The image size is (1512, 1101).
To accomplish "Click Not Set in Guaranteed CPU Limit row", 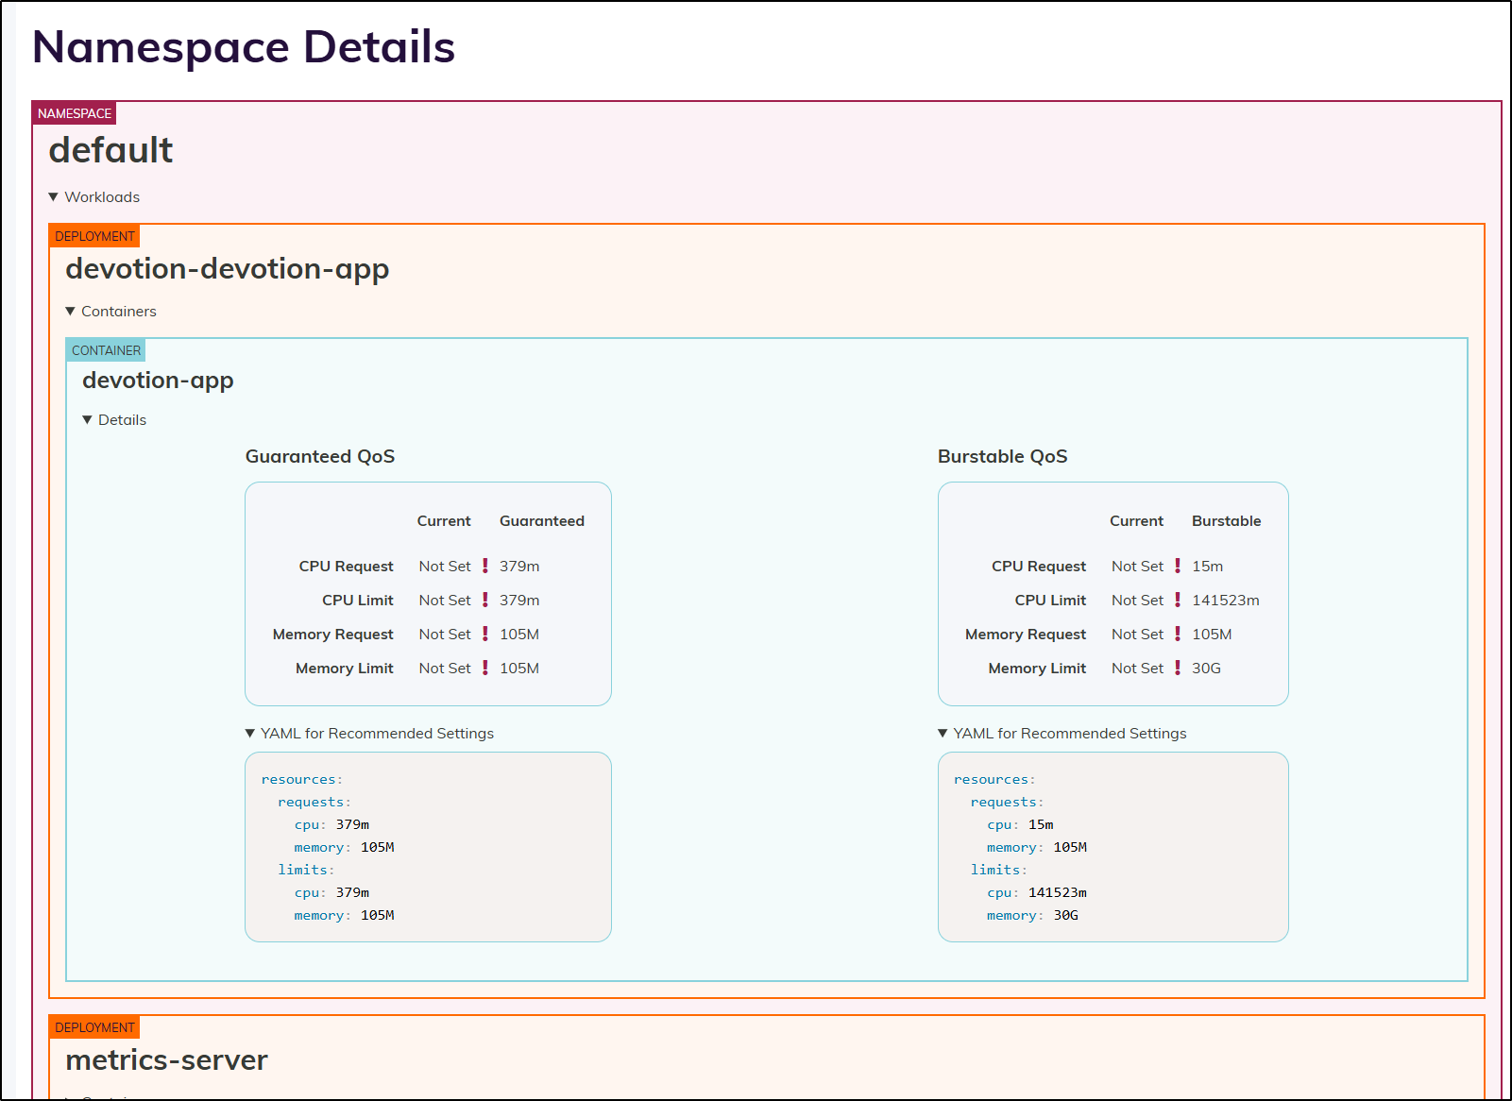I will point(445,600).
